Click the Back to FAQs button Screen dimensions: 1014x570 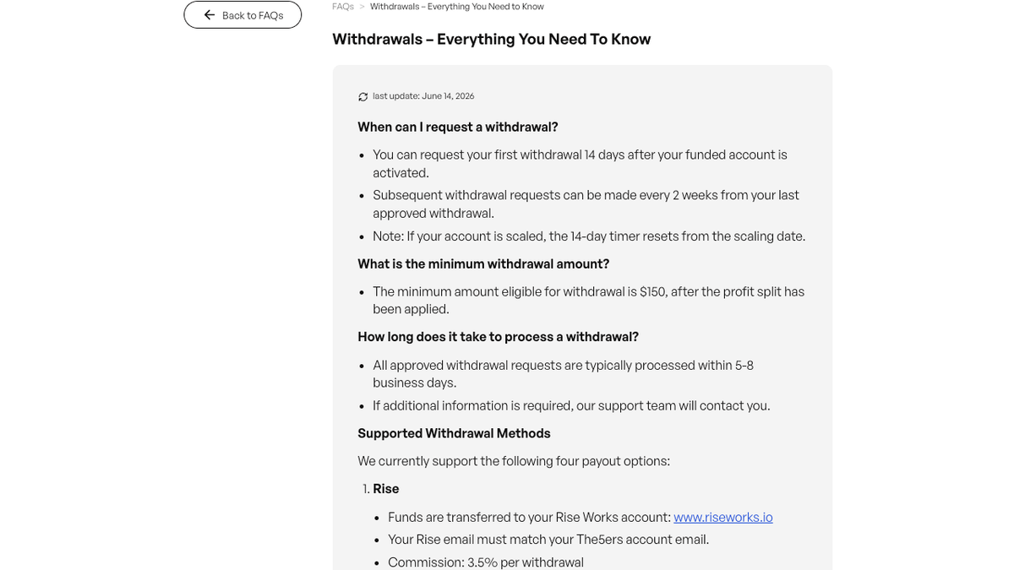(x=243, y=15)
